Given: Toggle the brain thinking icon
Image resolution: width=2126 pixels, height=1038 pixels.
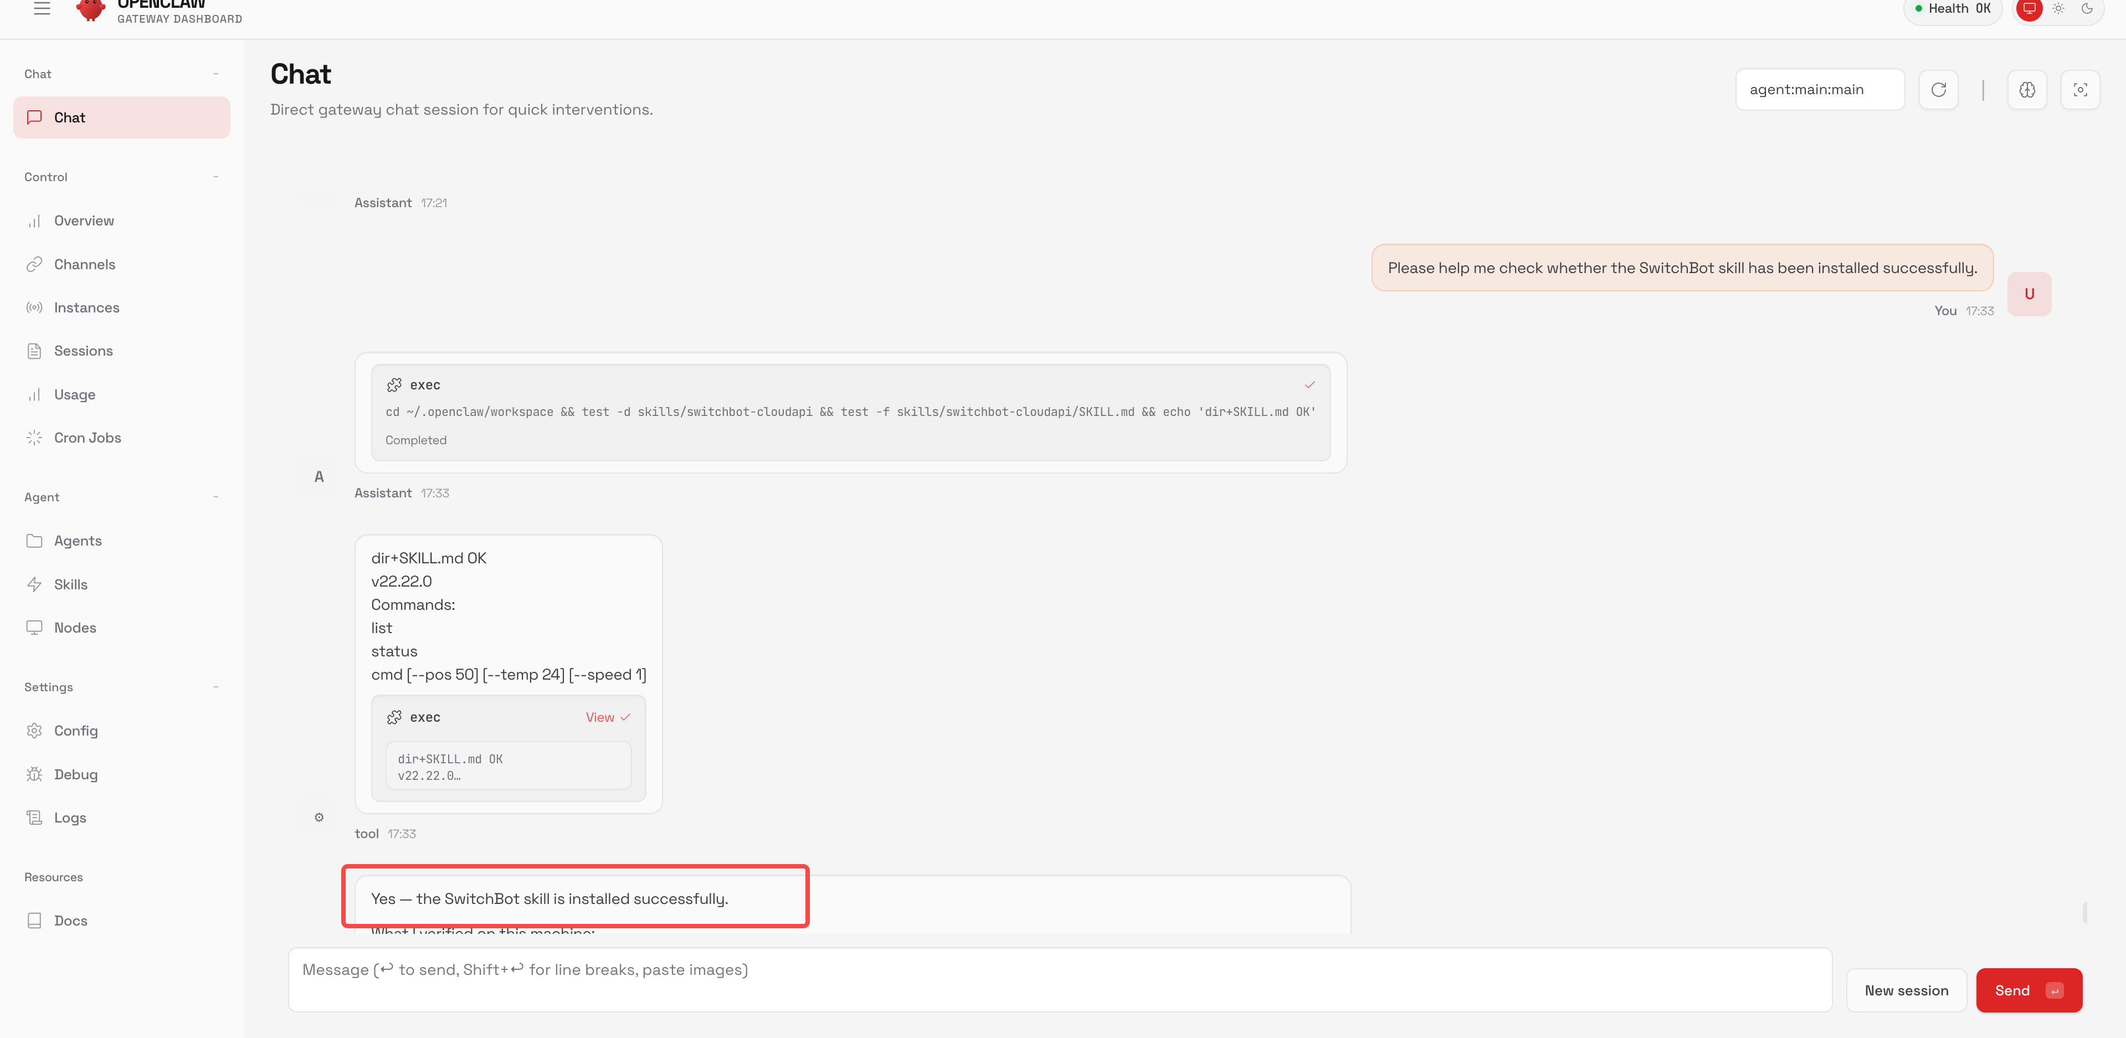Looking at the screenshot, I should 2027,89.
